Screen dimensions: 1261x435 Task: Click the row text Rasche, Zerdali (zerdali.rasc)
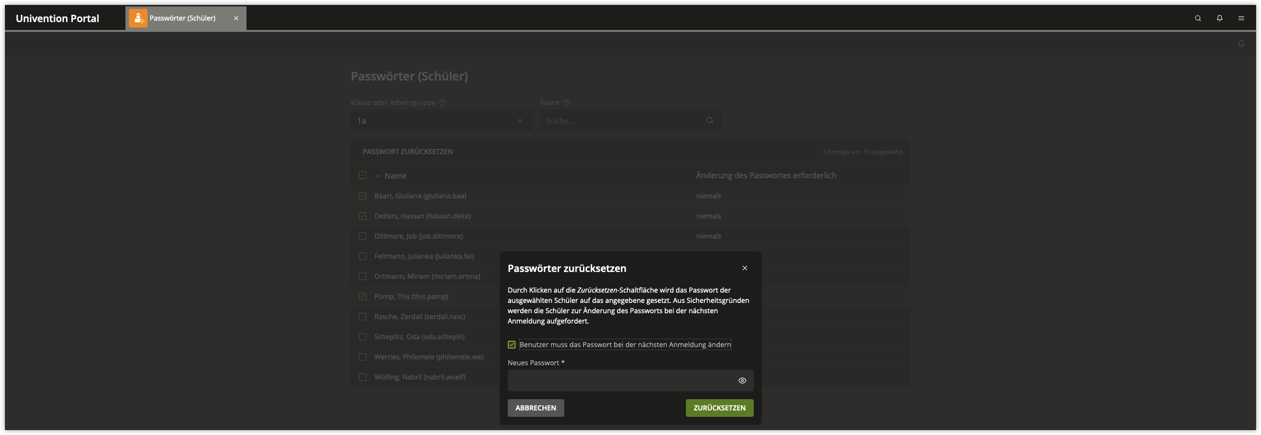420,317
